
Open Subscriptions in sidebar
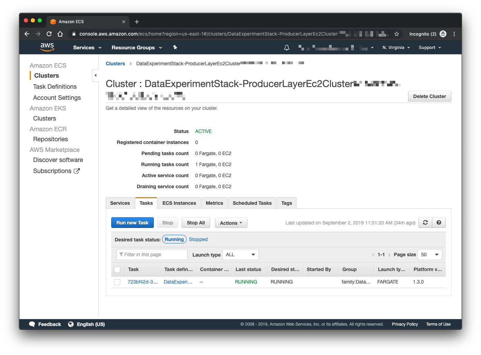52,171
